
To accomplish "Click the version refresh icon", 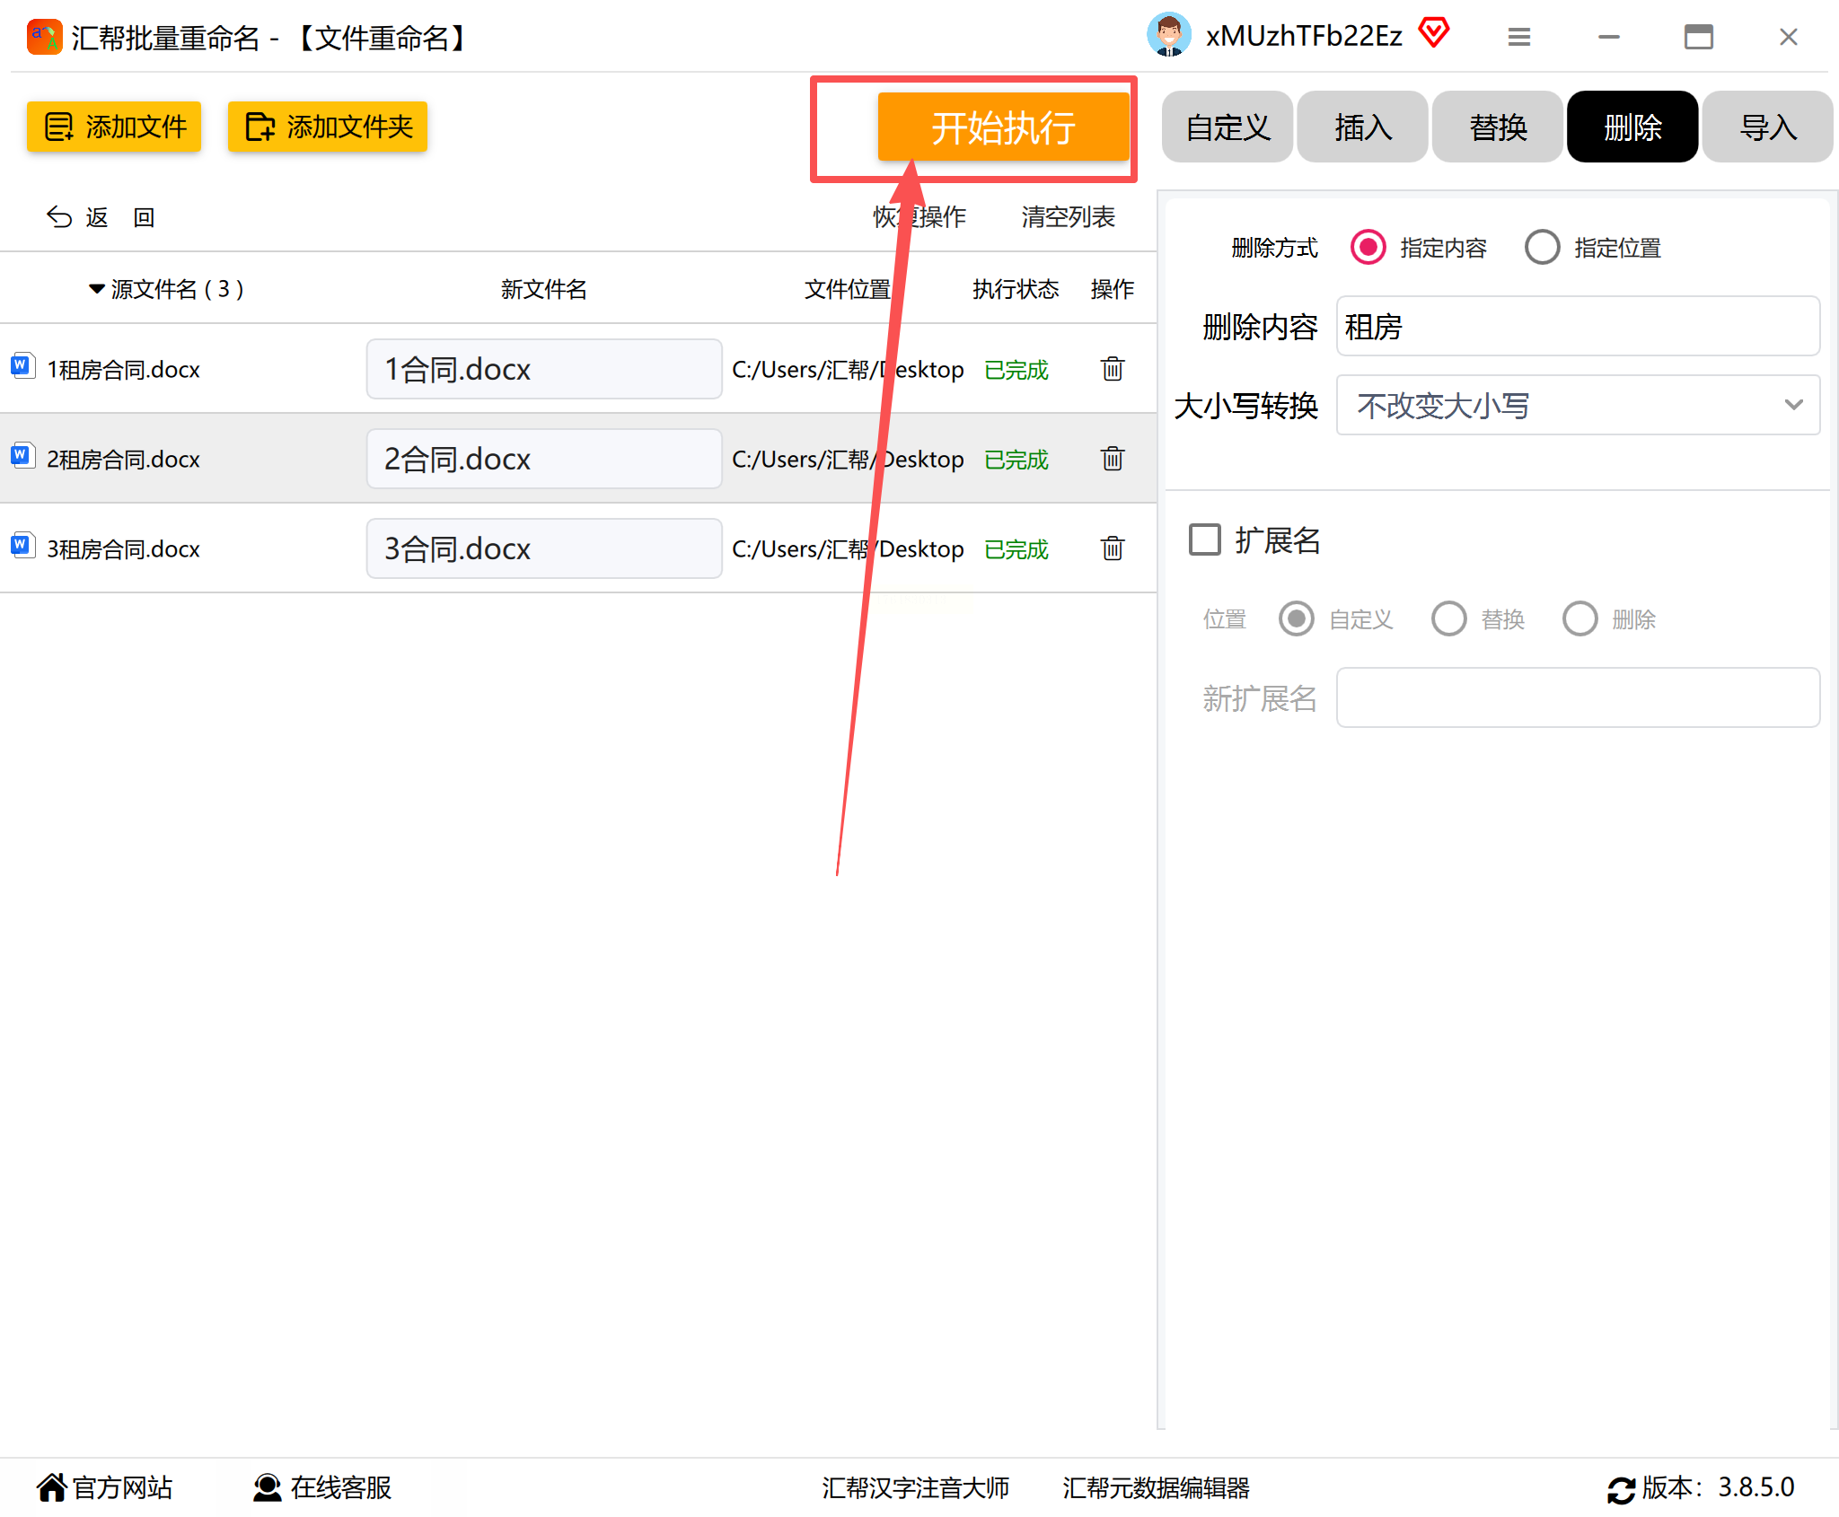I will 1621,1490.
